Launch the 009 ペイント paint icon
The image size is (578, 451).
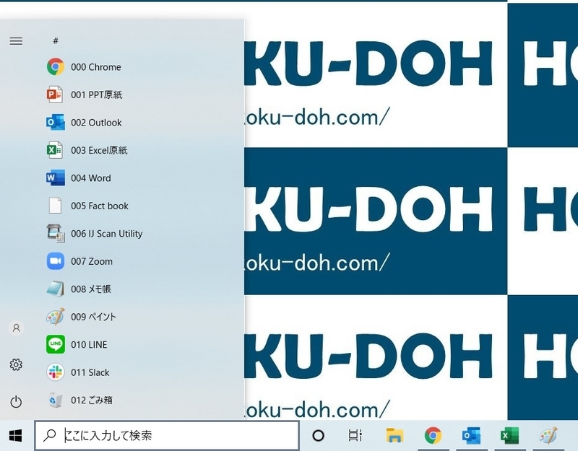[56, 317]
